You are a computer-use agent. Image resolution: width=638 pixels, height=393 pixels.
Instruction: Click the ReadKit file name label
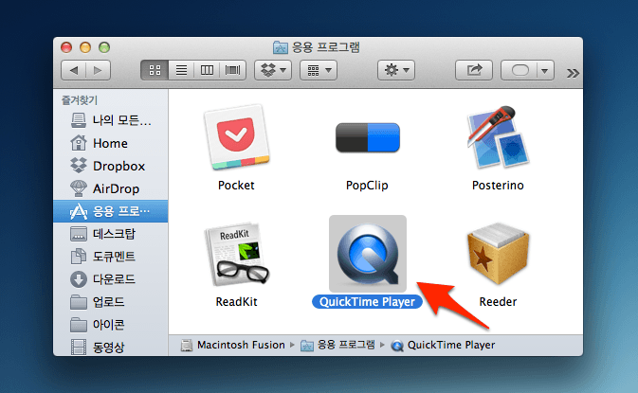click(x=236, y=302)
